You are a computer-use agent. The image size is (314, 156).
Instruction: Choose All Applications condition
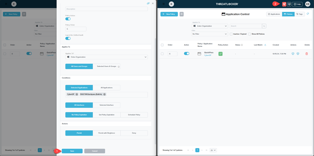pyautogui.click(x=107, y=88)
